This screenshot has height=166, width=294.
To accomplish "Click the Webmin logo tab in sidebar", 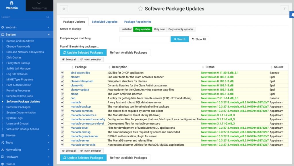I will pos(12,6).
